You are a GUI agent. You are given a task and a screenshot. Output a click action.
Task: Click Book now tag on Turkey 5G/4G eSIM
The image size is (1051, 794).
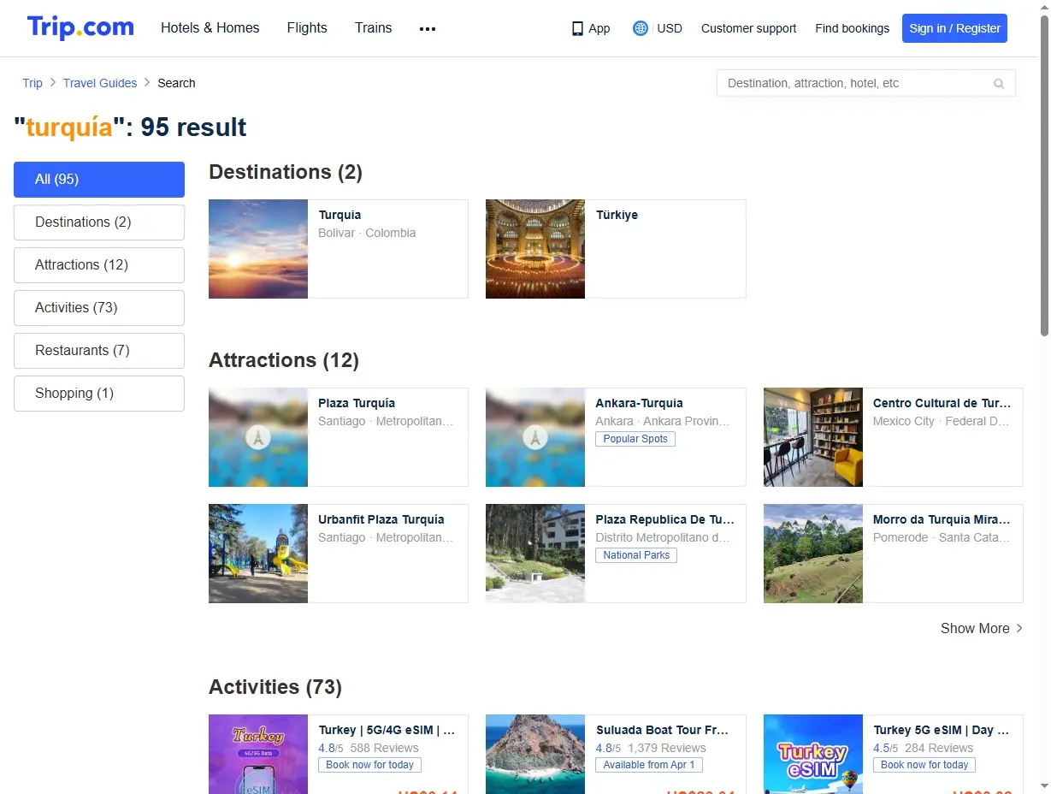click(x=369, y=765)
